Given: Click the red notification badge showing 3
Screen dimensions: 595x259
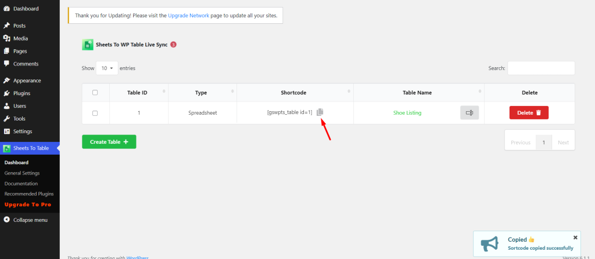Looking at the screenshot, I should [x=173, y=45].
